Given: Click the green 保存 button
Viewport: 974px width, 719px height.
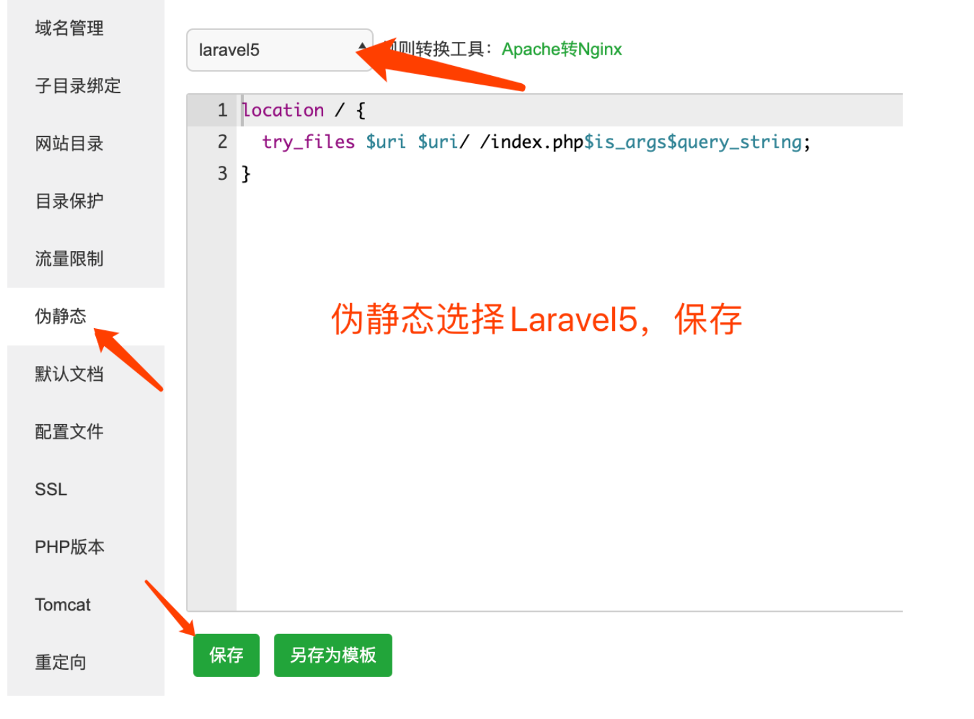Looking at the screenshot, I should pos(226,655).
